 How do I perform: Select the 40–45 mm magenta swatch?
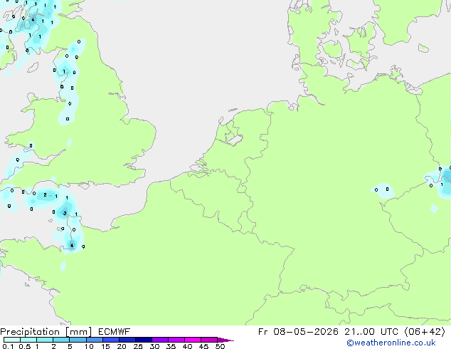193,340
